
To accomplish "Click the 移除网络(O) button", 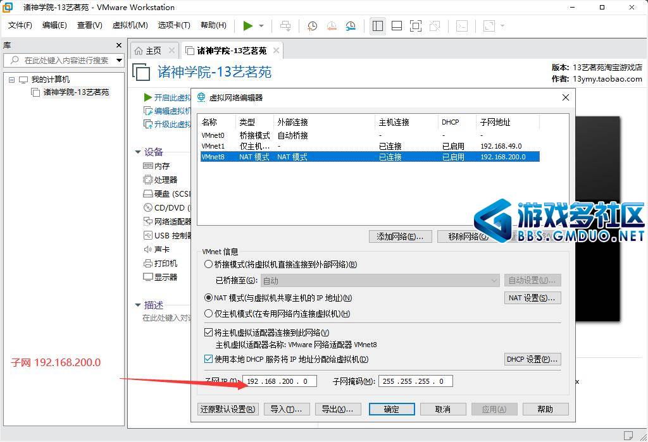I will [468, 236].
